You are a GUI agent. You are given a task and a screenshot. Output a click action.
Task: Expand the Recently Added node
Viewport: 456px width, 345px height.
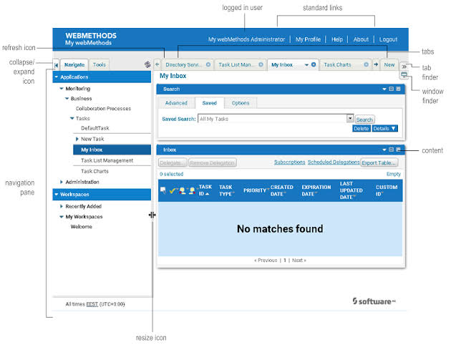62,206
